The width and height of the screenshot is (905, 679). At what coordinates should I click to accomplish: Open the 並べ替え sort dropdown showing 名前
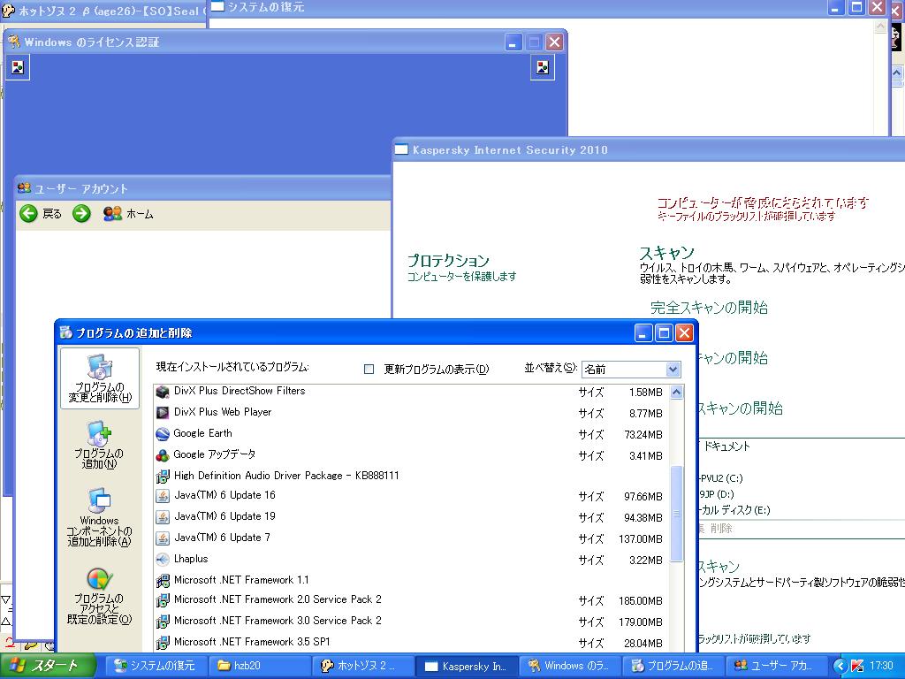[631, 369]
